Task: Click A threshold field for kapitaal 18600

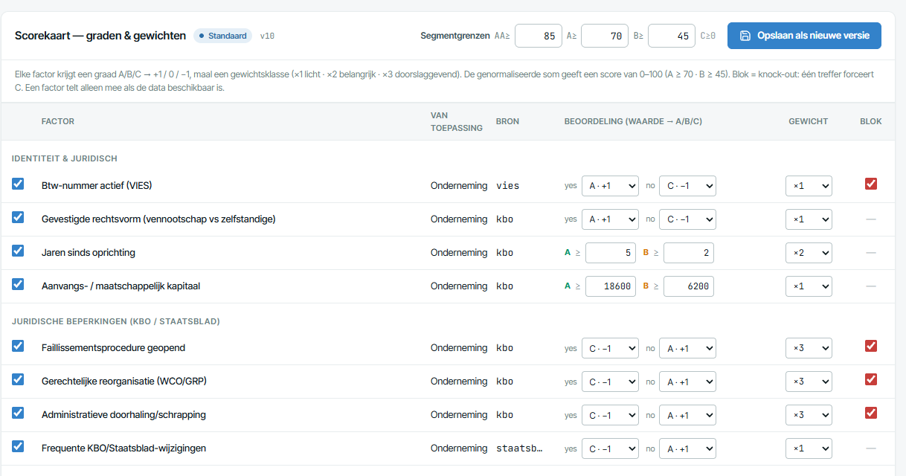Action: click(x=611, y=286)
